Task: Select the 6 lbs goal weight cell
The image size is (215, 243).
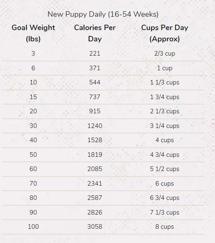Action: tap(33, 68)
